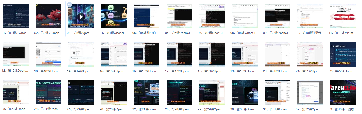Select thumbnail of video 23
Screen dimensions: 362x114
(x=16, y=92)
